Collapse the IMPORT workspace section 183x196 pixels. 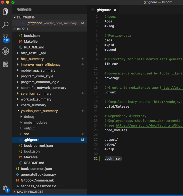(x=23, y=29)
